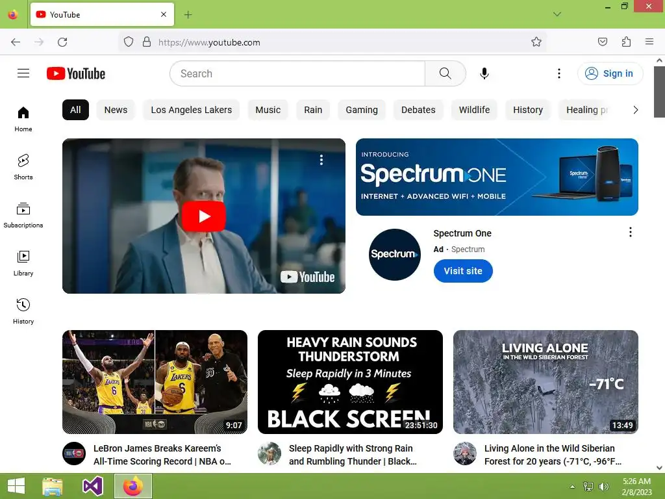Open YouTube settings three-dot menu
Image resolution: width=665 pixels, height=499 pixels.
tap(559, 73)
